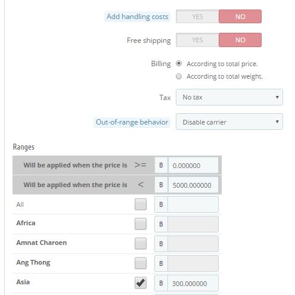Edit the lower price range field 0.000000
The height and width of the screenshot is (295, 295).
click(193, 165)
